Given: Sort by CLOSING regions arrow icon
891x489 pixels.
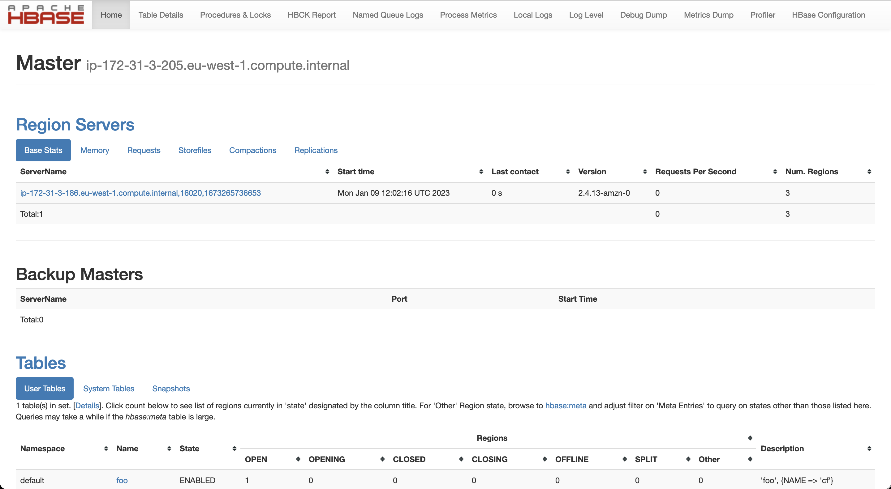Looking at the screenshot, I should pos(545,459).
